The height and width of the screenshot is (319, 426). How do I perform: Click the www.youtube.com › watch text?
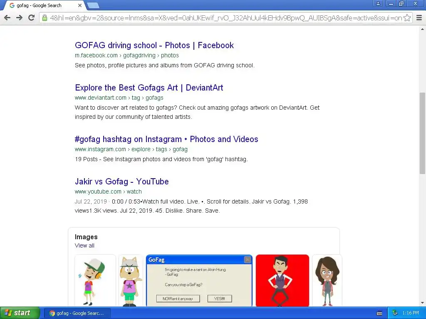[108, 191]
